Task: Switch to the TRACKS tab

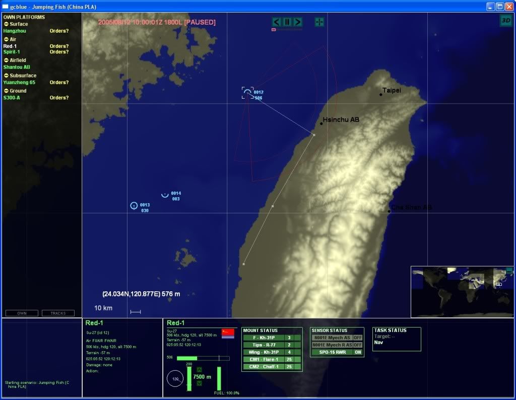Action: click(57, 313)
